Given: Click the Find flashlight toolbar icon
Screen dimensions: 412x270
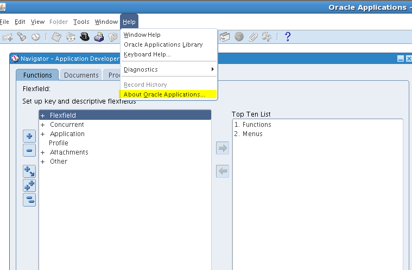Looking at the screenshot, I should (x=22, y=37).
